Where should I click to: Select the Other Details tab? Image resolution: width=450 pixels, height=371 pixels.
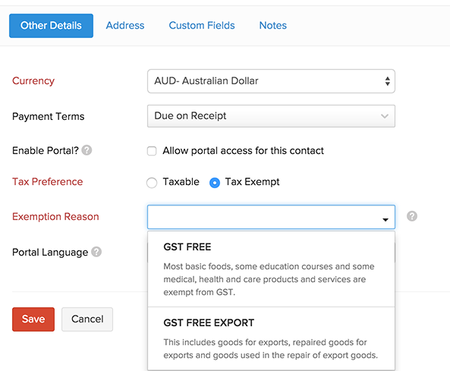coord(51,26)
